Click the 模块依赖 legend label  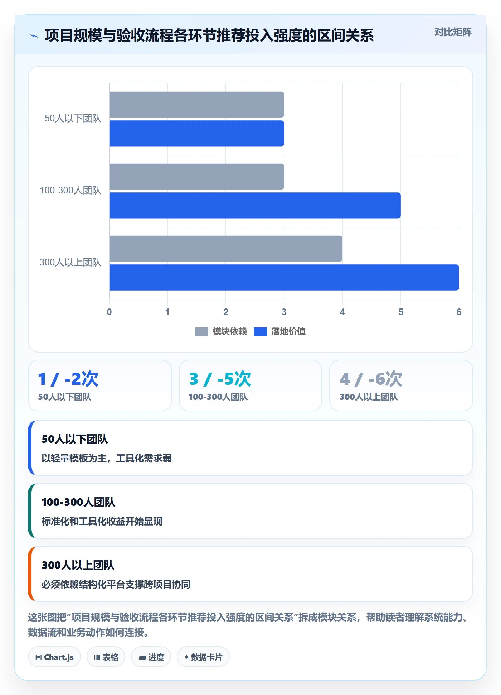[x=229, y=332]
